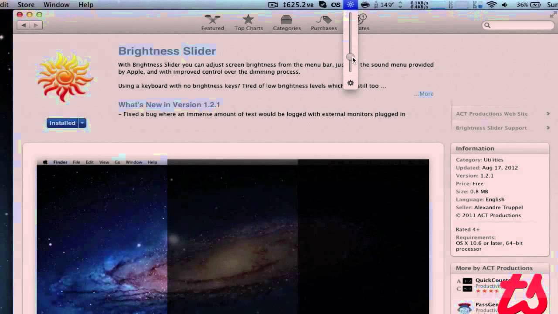Click the Seller: Alexandre Truppel text
Viewport: 558px width, 314px height.
(x=489, y=207)
